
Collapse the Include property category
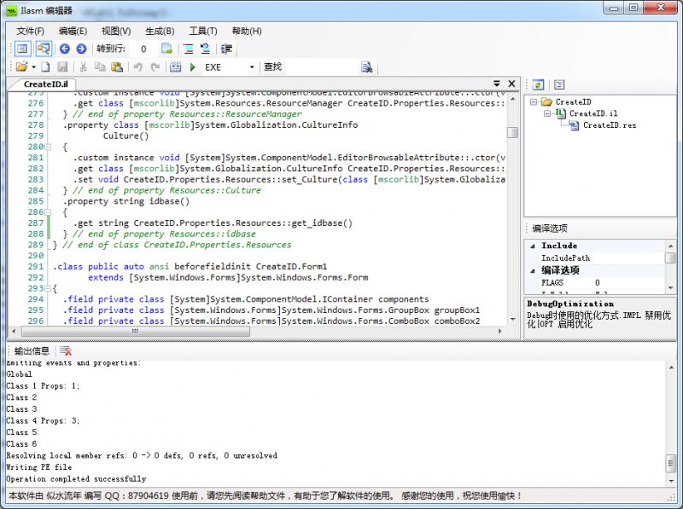[532, 246]
